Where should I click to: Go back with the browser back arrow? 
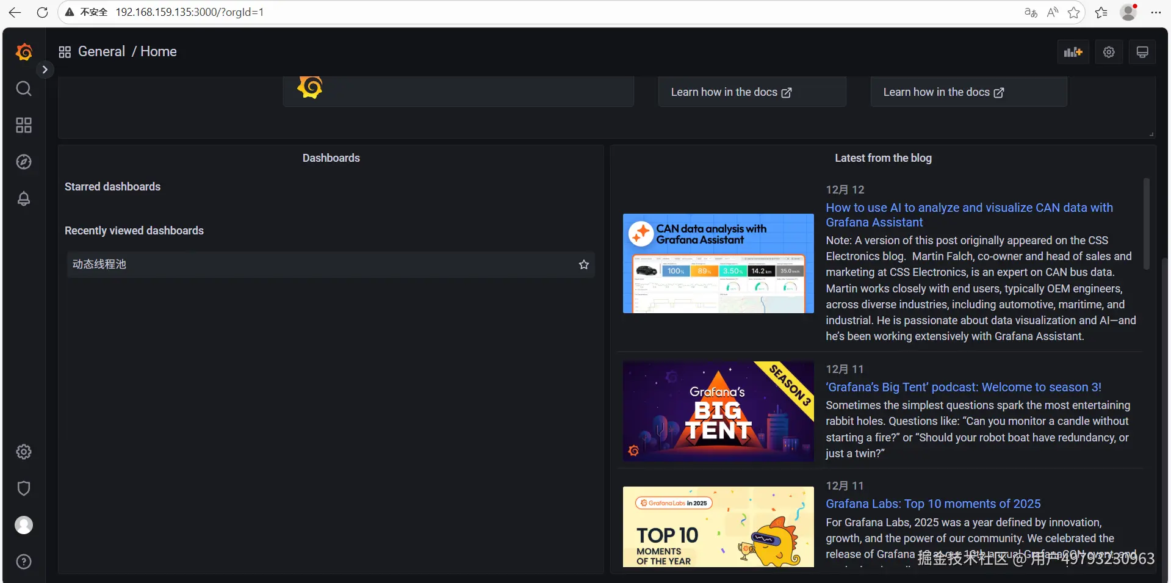tap(15, 12)
